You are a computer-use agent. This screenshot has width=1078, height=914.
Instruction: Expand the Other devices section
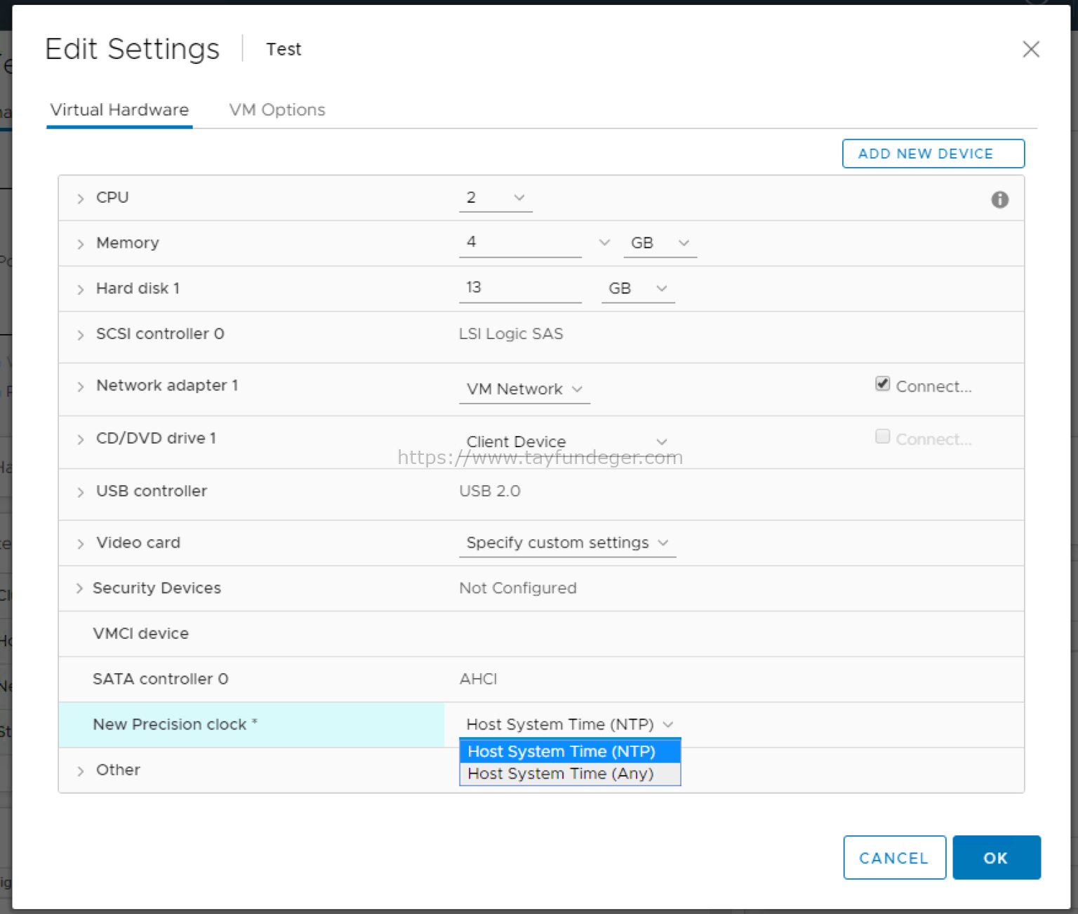coord(80,770)
